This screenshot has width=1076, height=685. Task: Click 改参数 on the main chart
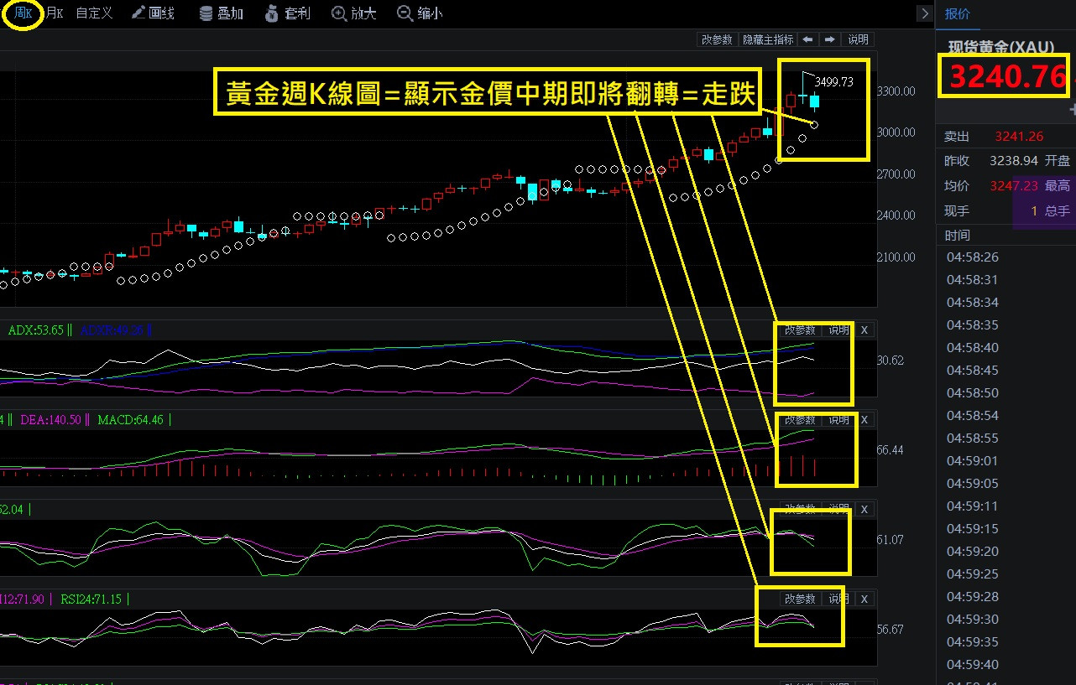pos(717,39)
